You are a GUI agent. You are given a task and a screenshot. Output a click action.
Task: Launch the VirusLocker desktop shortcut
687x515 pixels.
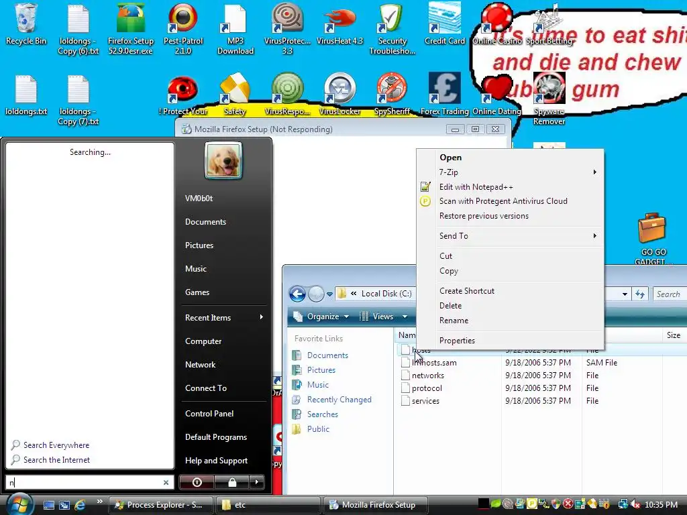click(340, 95)
